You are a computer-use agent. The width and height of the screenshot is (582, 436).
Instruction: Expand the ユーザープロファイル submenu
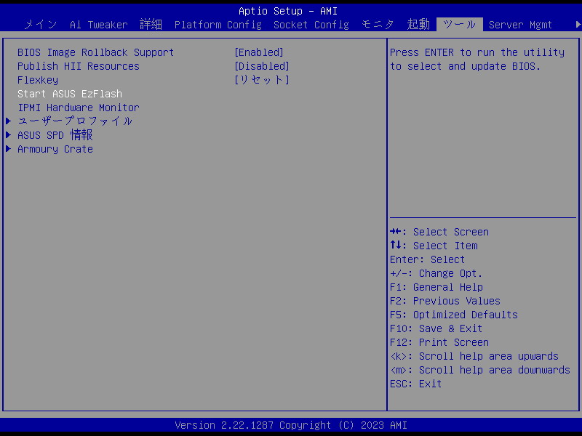tap(75, 121)
